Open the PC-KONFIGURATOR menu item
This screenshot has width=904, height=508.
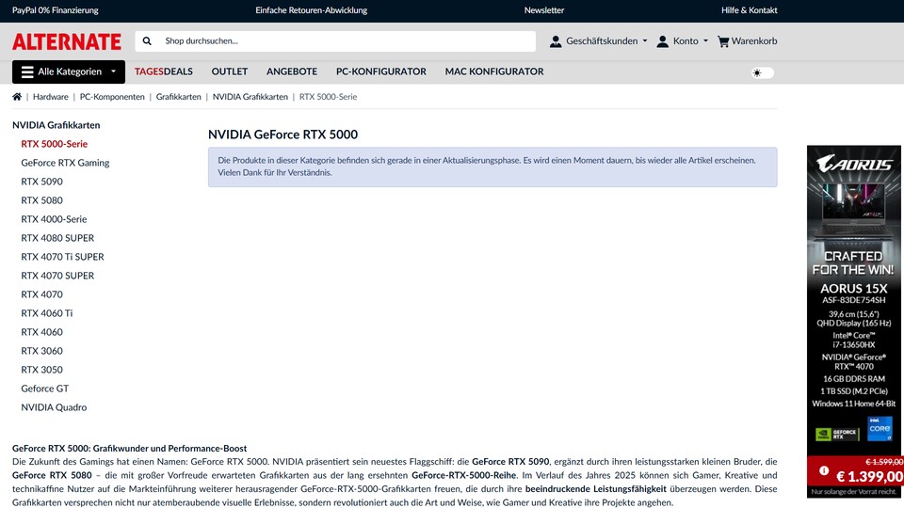pyautogui.click(x=380, y=71)
